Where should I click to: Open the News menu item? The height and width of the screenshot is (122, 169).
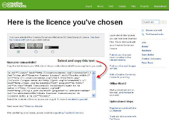click(100, 6)
